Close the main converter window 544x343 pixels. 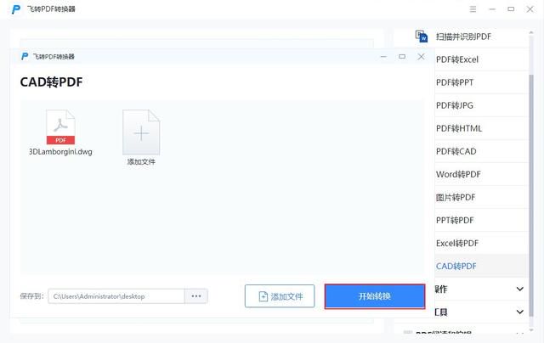(x=530, y=9)
